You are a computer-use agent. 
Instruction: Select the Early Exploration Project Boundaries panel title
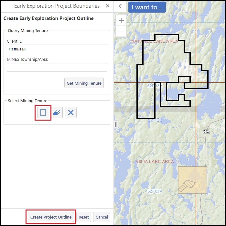pos(57,6)
